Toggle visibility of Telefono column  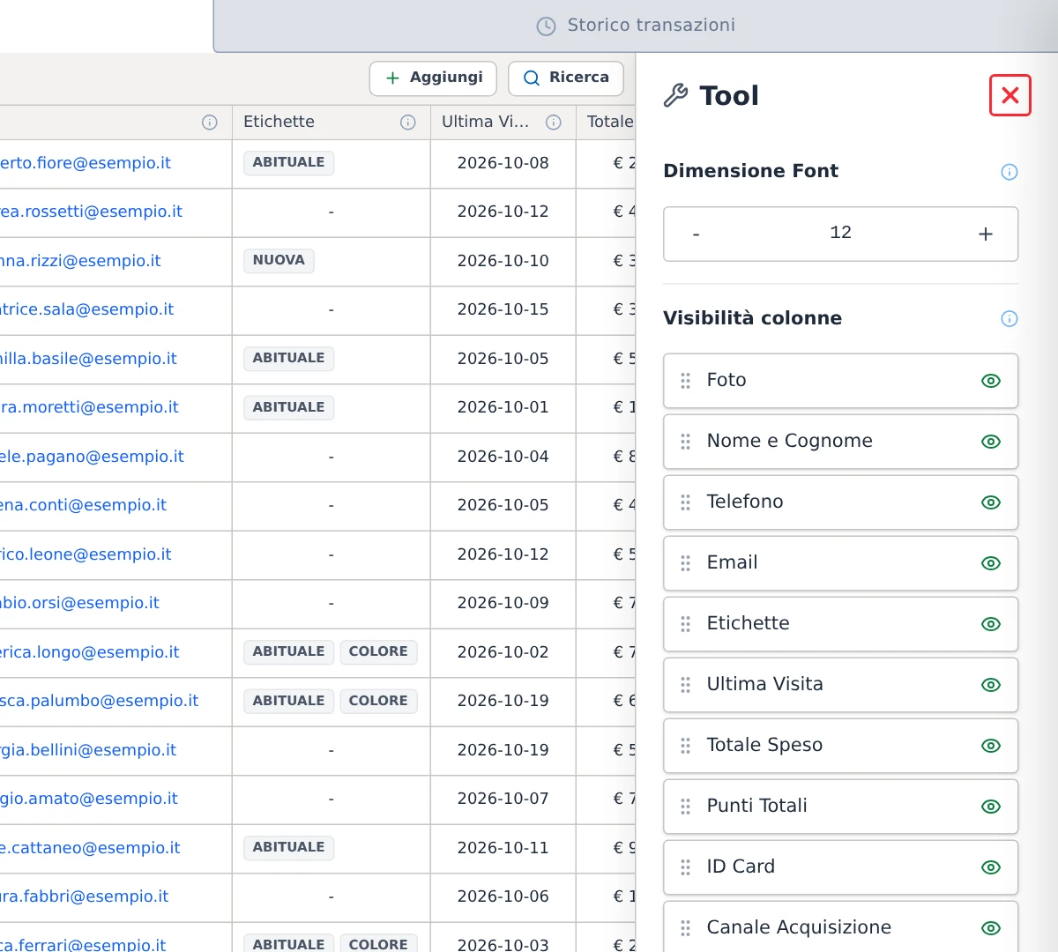coord(991,502)
